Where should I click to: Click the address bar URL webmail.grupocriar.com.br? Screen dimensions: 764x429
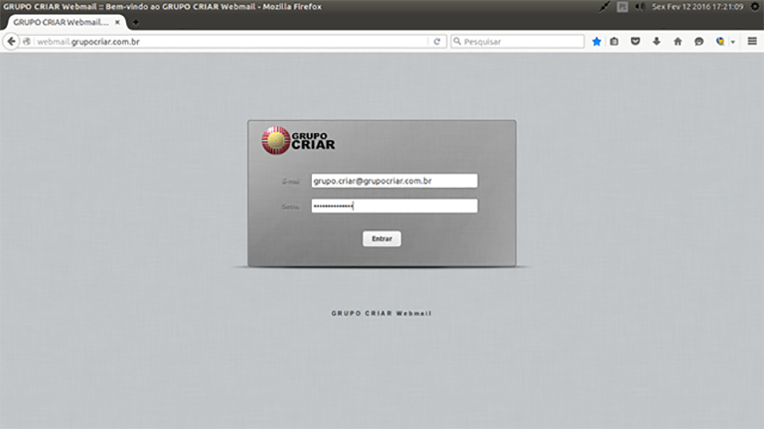88,42
